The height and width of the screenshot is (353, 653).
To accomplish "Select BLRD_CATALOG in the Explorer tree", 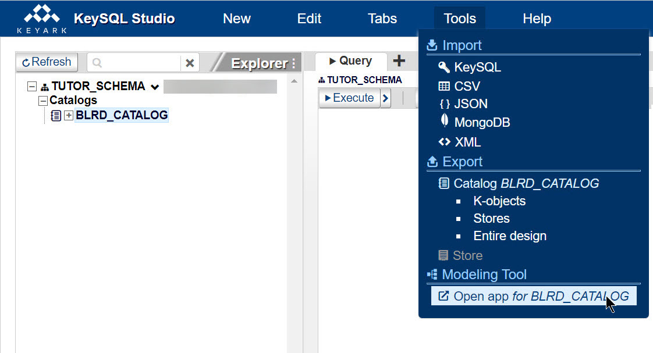I will pyautogui.click(x=122, y=115).
